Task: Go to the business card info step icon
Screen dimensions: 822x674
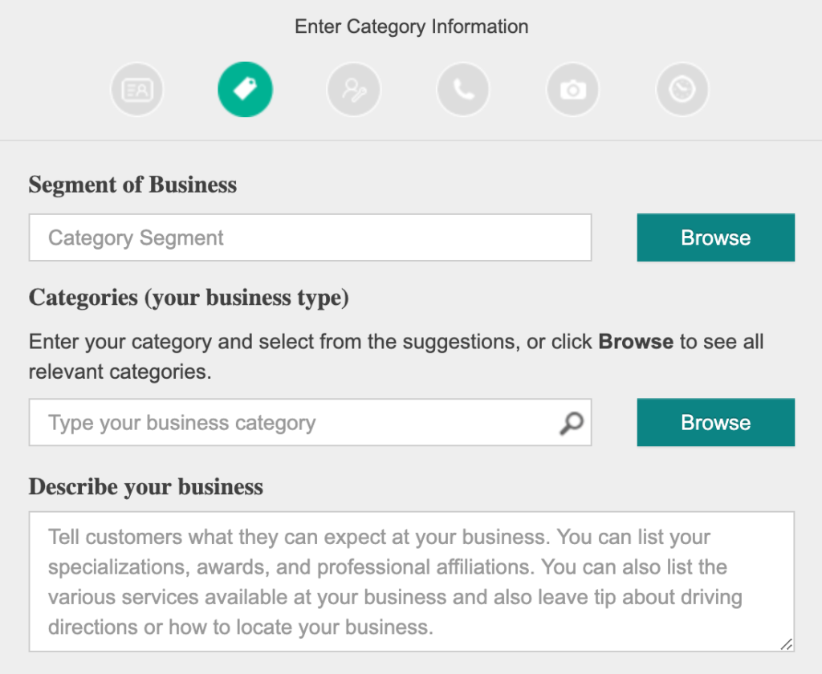Action: [x=136, y=90]
